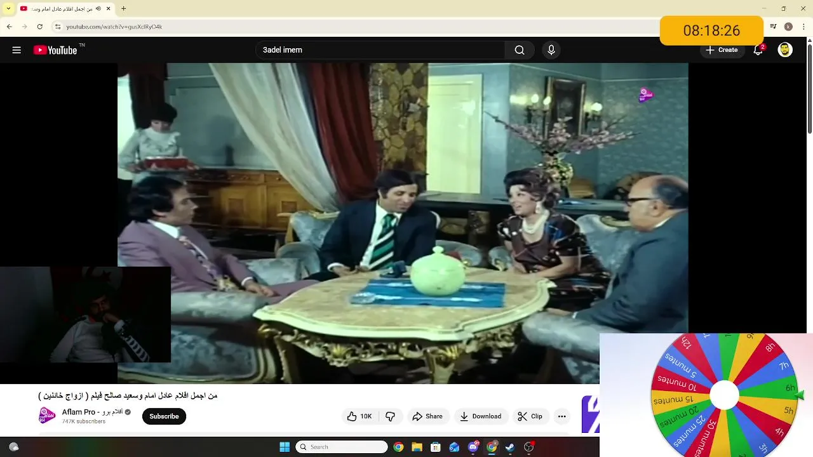The height and width of the screenshot is (457, 813).
Task: Open the Create menu button
Action: click(722, 50)
